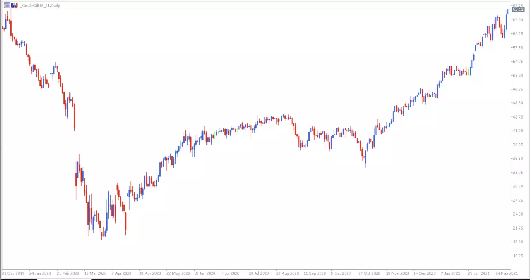Click the 29 Jul 2020 date label
Image resolution: width=530 pixels, height=280 pixels.
(x=259, y=273)
